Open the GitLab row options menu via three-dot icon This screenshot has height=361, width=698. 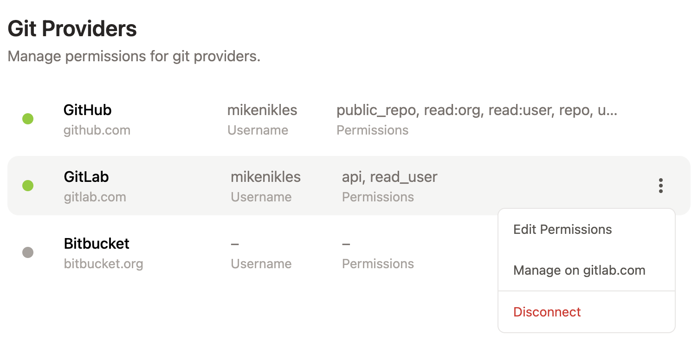click(x=660, y=186)
